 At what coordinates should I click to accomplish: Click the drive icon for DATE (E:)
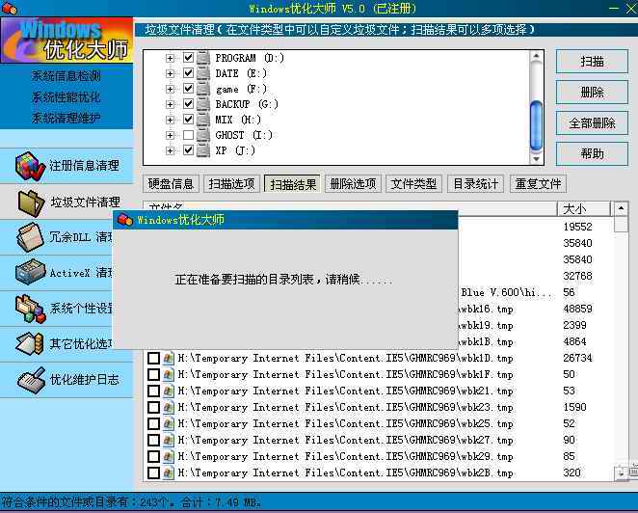point(203,73)
